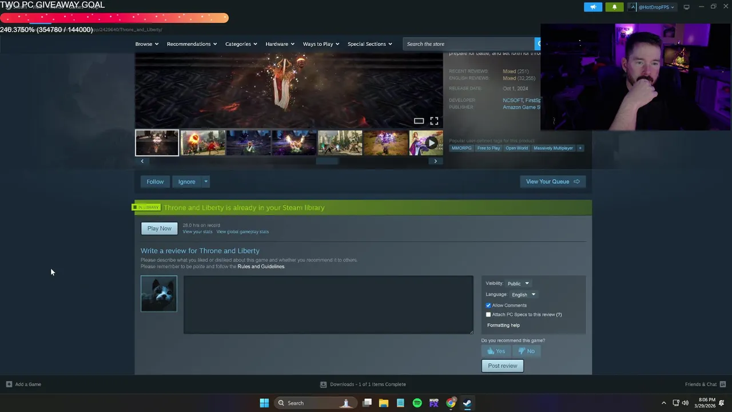The width and height of the screenshot is (732, 412).
Task: Open the Amazon Games publisher link
Action: point(521,107)
